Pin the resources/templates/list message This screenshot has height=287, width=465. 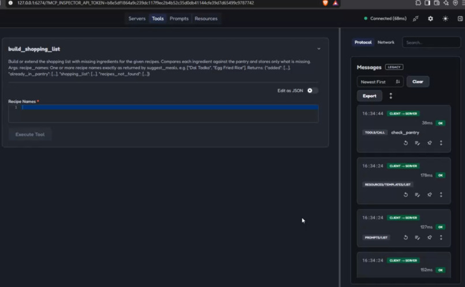[429, 195]
